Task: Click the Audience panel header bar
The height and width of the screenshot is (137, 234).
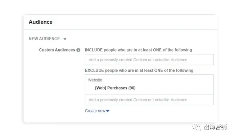Action: pos(120,22)
